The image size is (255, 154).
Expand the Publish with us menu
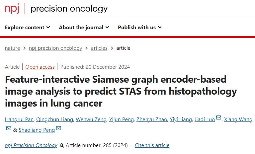click(139, 28)
